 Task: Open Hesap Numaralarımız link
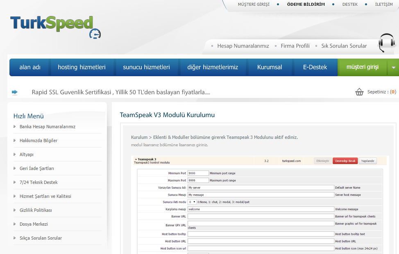(243, 46)
